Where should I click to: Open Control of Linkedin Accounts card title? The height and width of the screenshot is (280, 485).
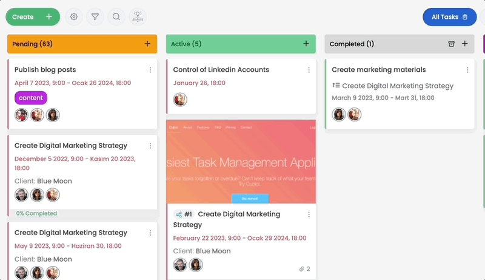point(221,70)
